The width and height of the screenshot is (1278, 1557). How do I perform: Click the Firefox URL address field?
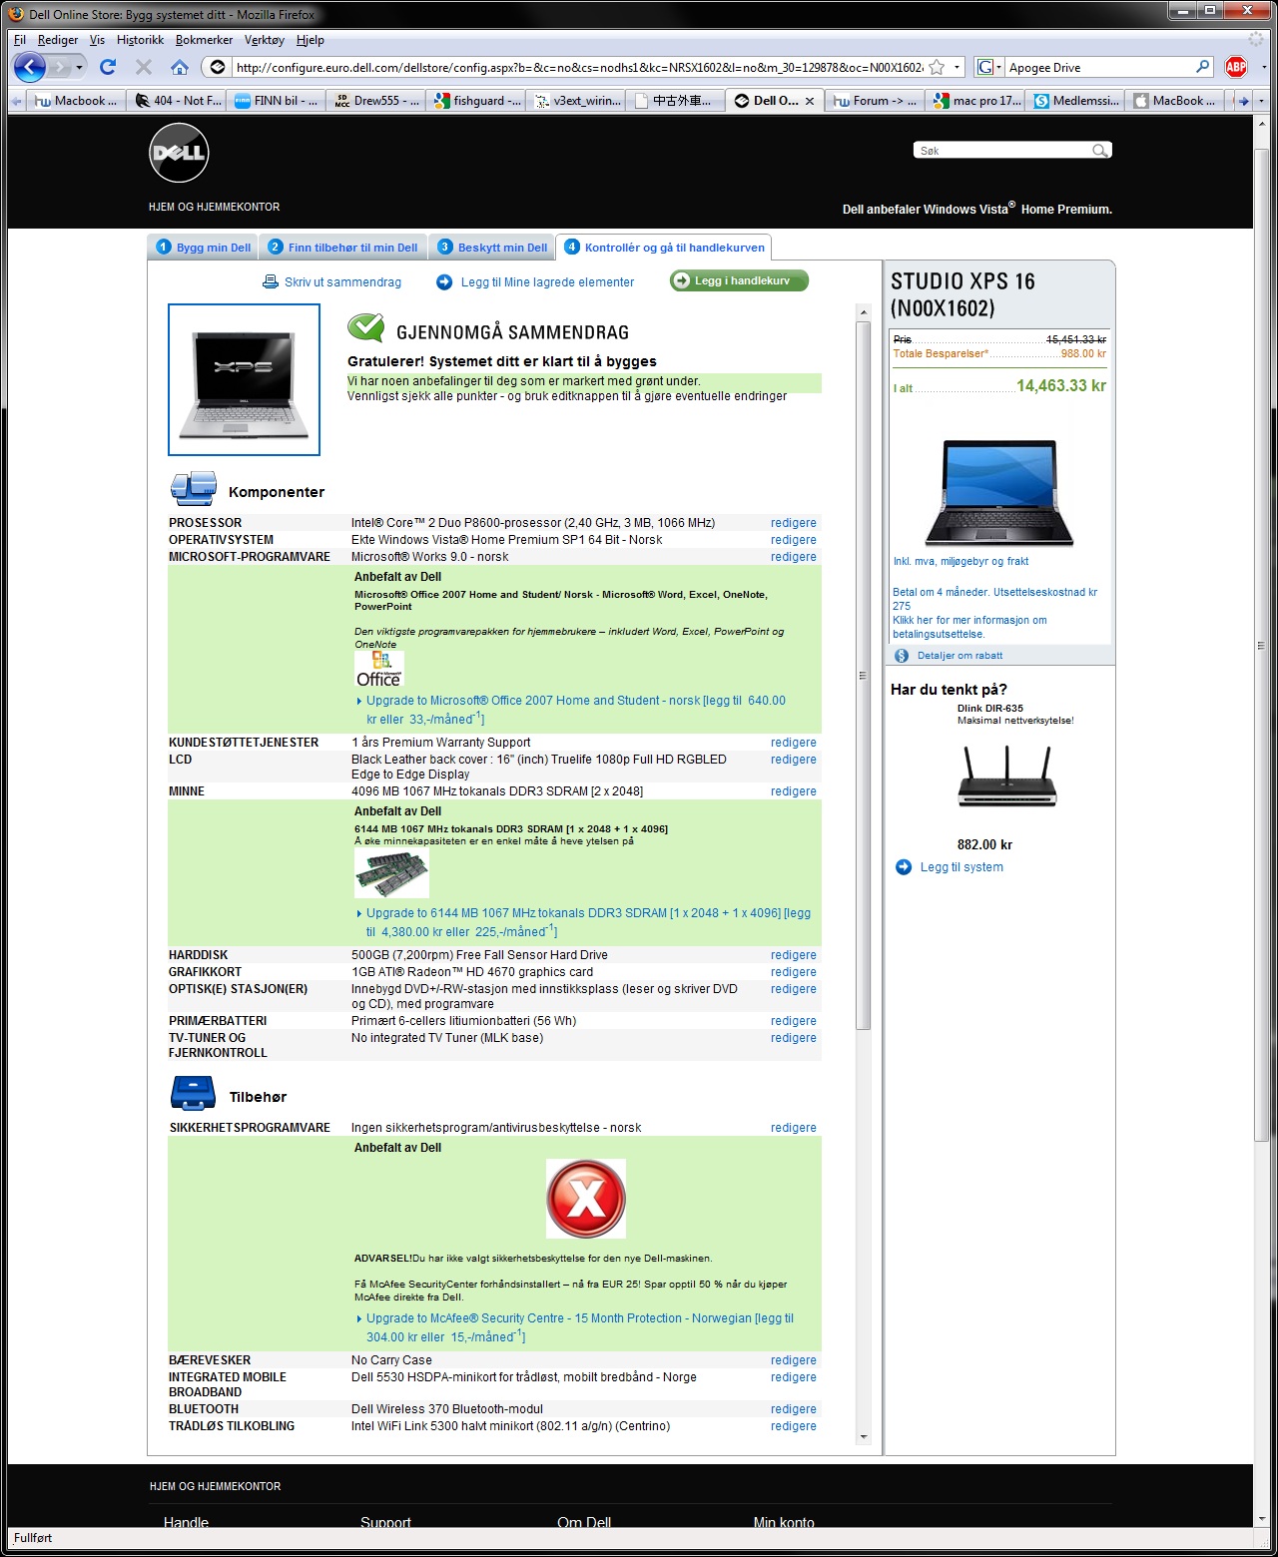coord(579,67)
